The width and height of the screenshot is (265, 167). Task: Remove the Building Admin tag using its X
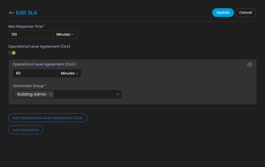click(50, 94)
